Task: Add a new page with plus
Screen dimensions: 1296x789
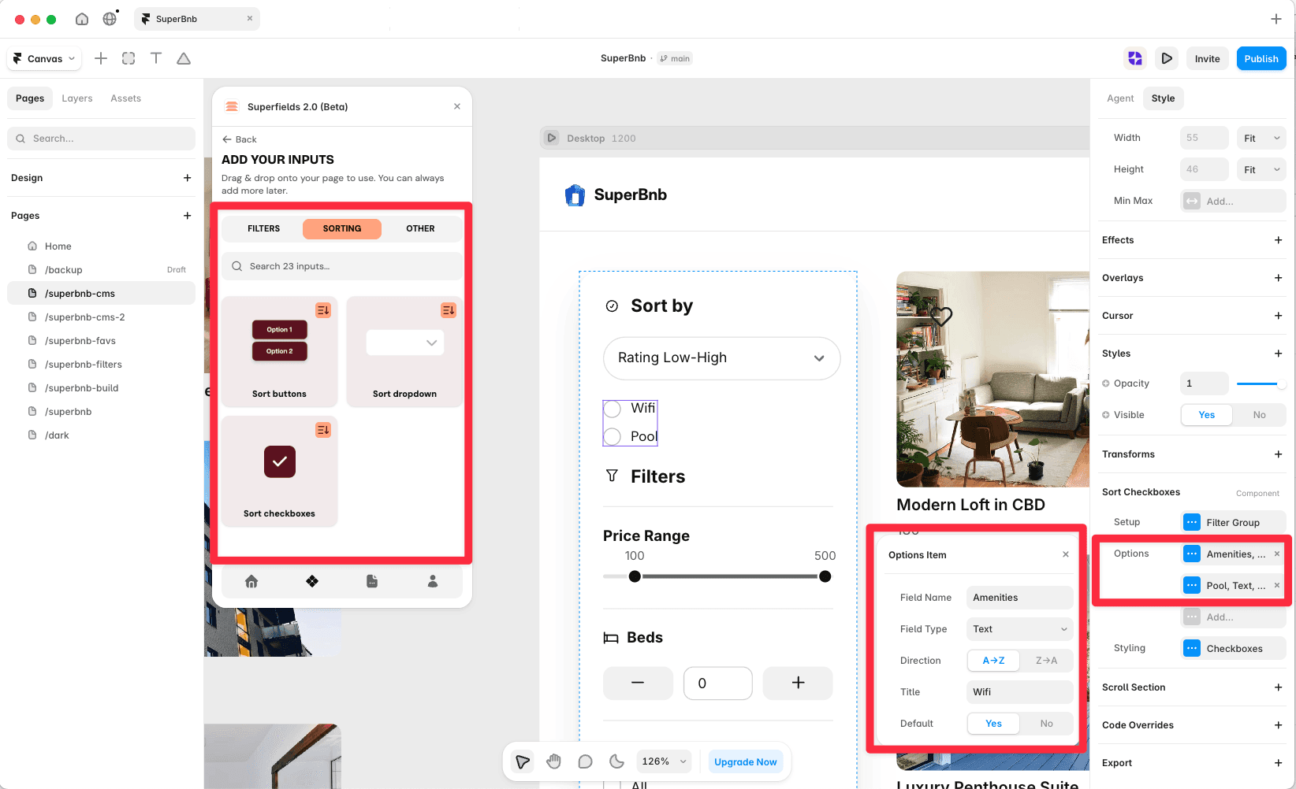Action: coord(188,216)
